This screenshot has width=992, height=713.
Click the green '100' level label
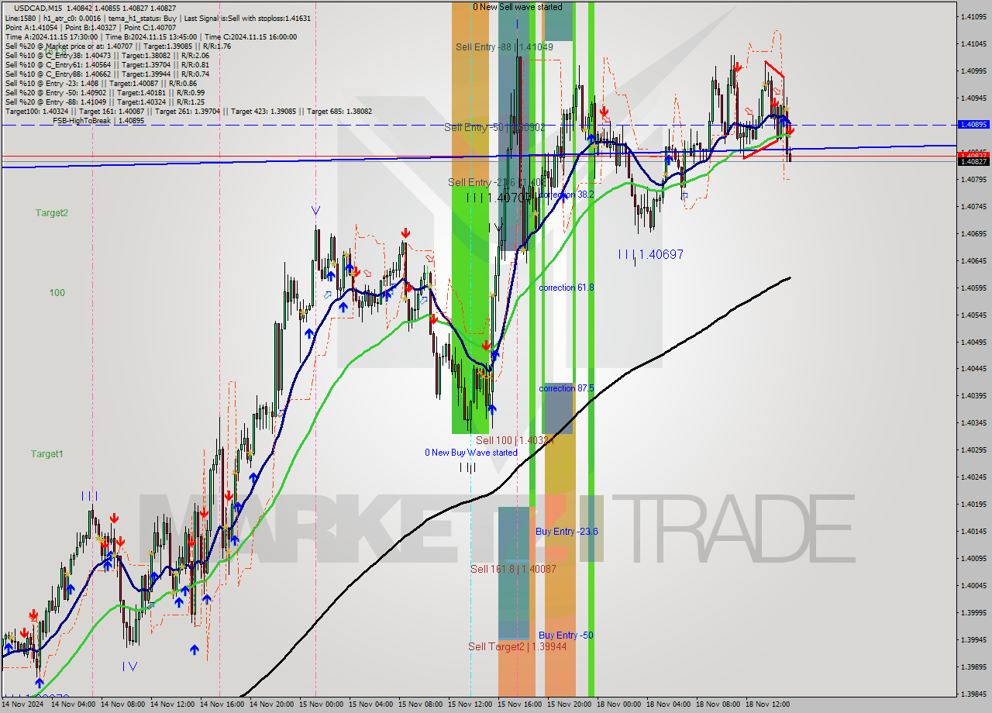pos(57,293)
